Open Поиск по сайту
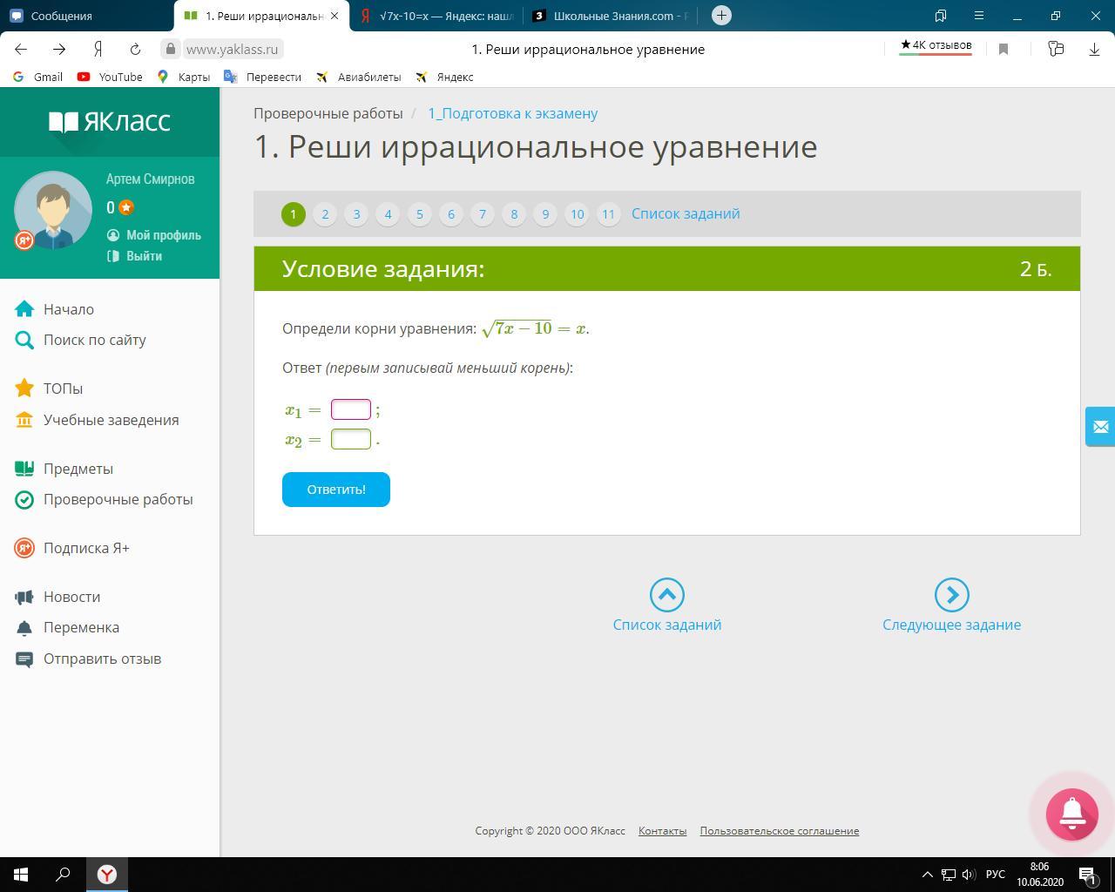The image size is (1115, 892). 95,340
